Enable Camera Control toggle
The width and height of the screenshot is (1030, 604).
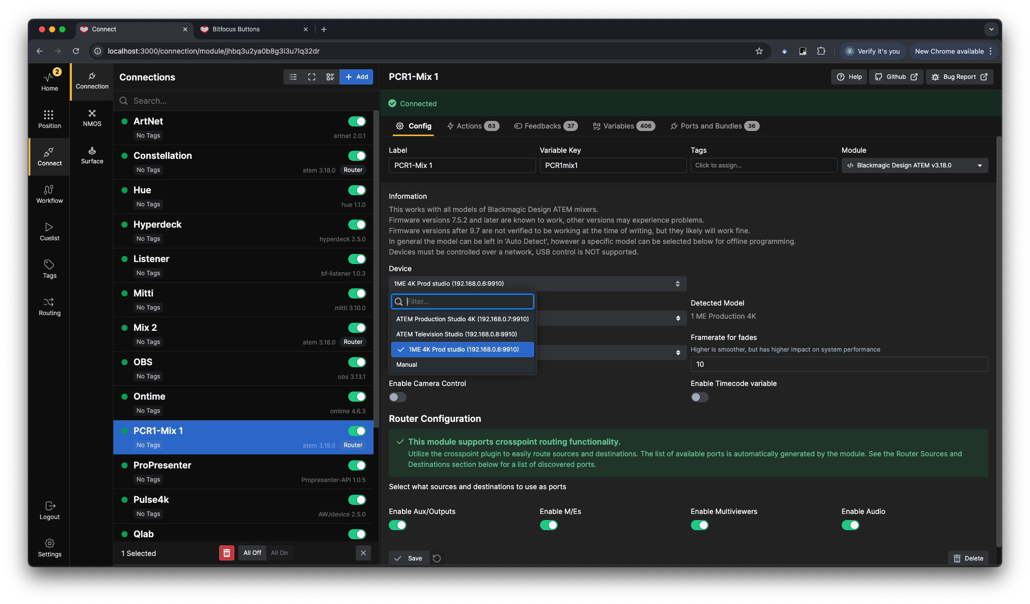398,397
